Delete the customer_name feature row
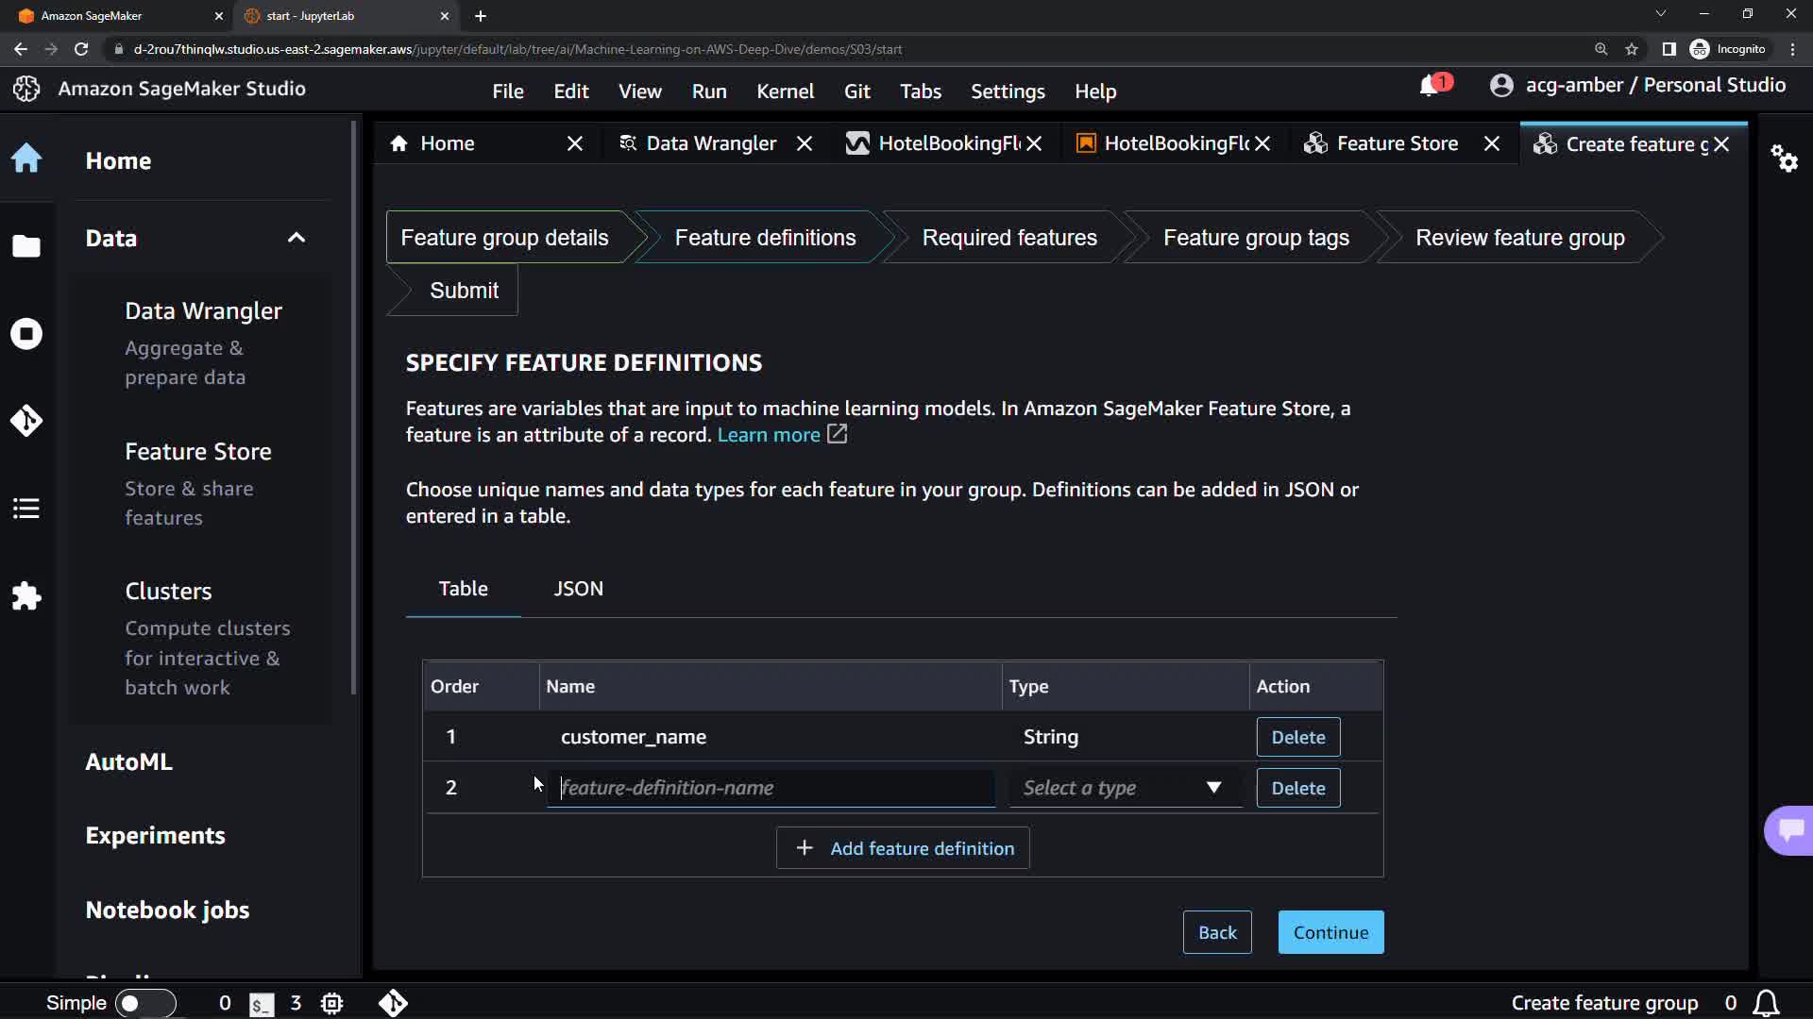This screenshot has width=1813, height=1019. click(1297, 737)
